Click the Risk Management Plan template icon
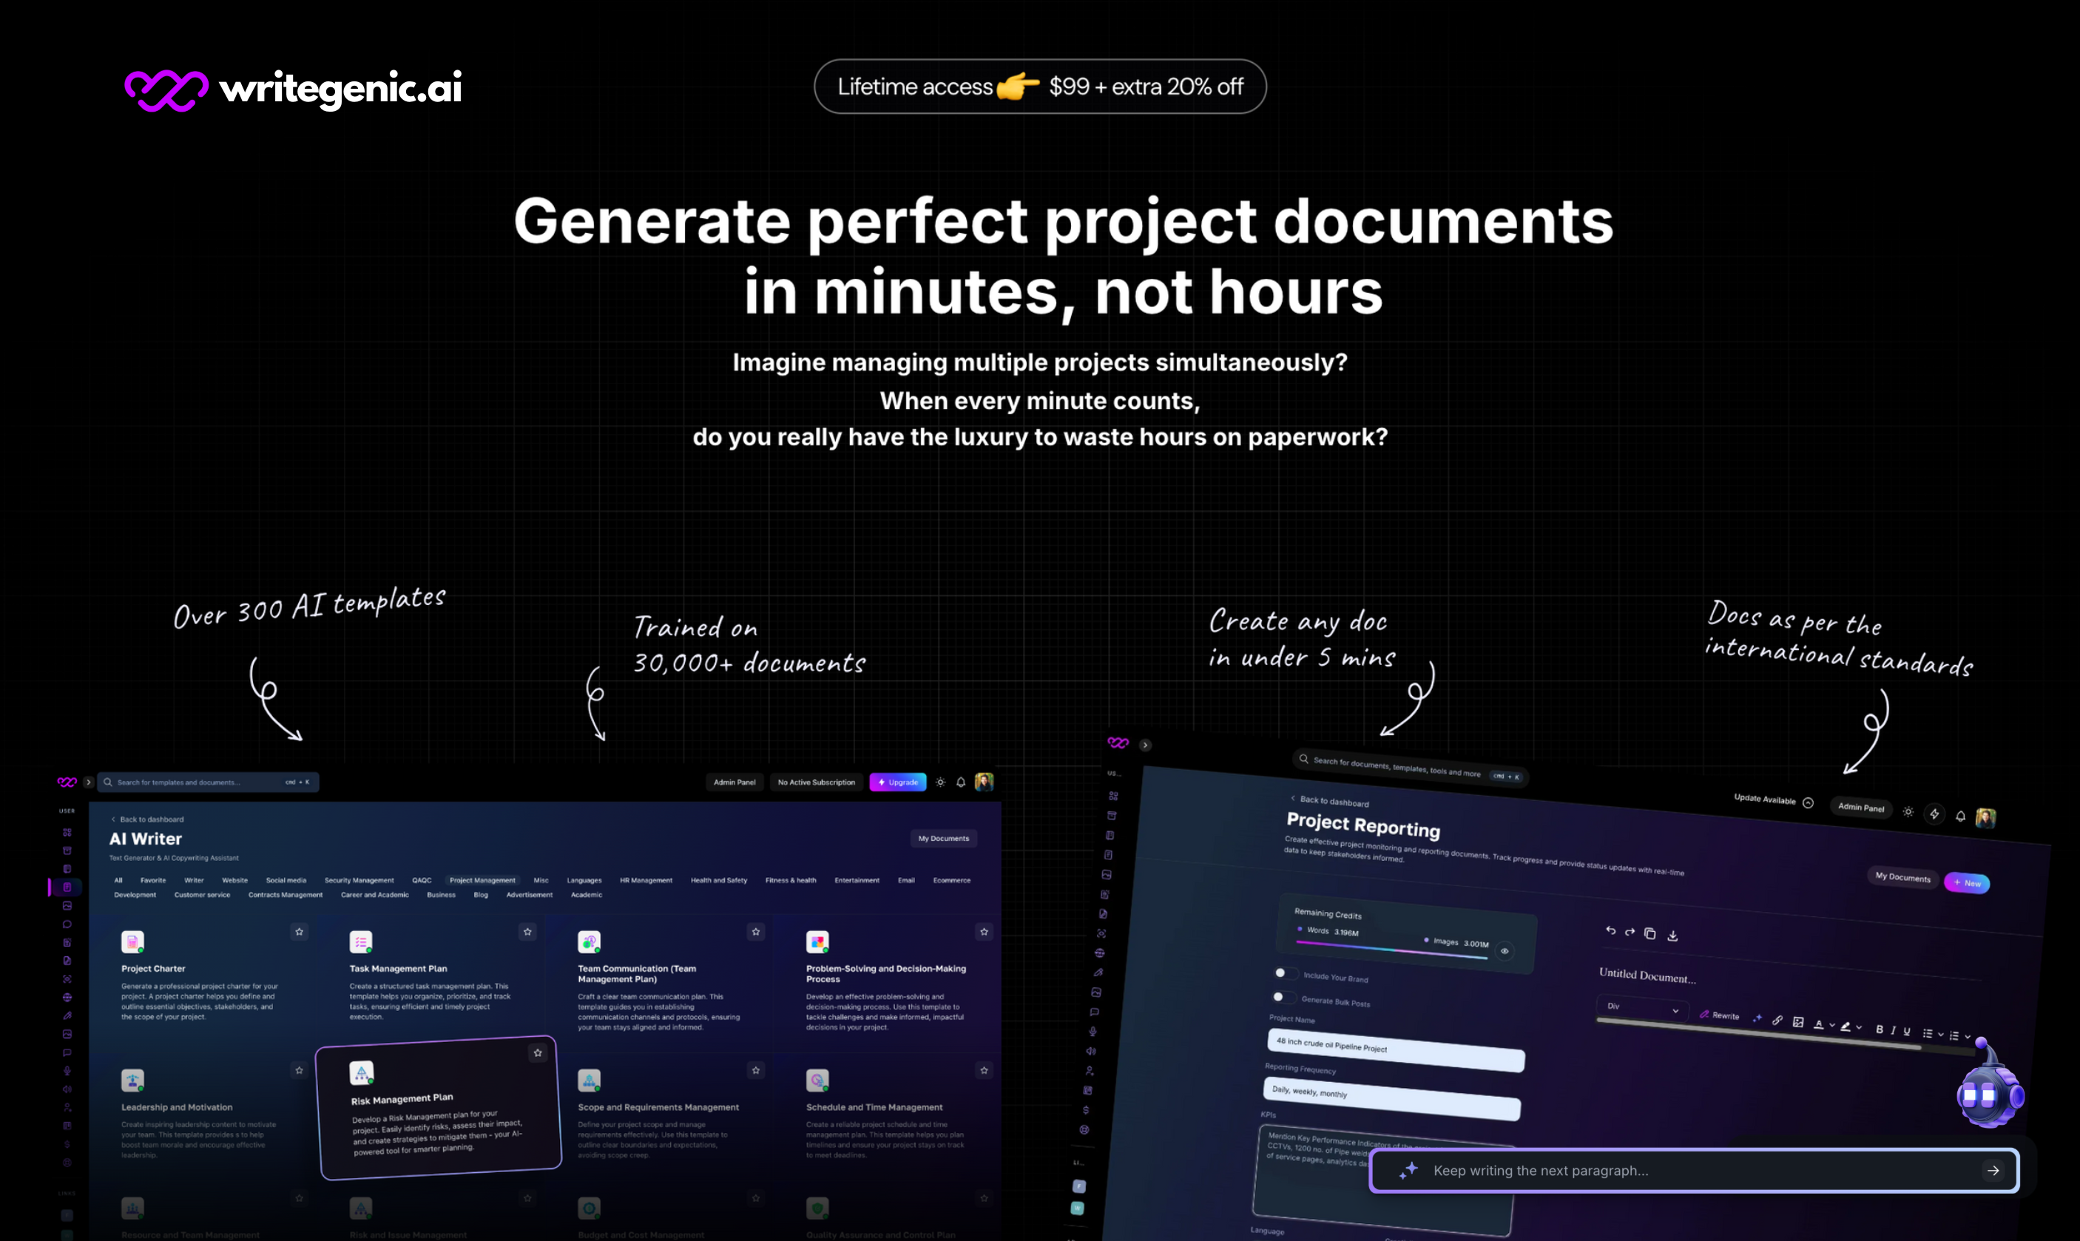The image size is (2080, 1241). [361, 1073]
